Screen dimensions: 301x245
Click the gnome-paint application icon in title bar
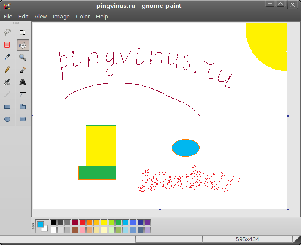pyautogui.click(x=7, y=6)
